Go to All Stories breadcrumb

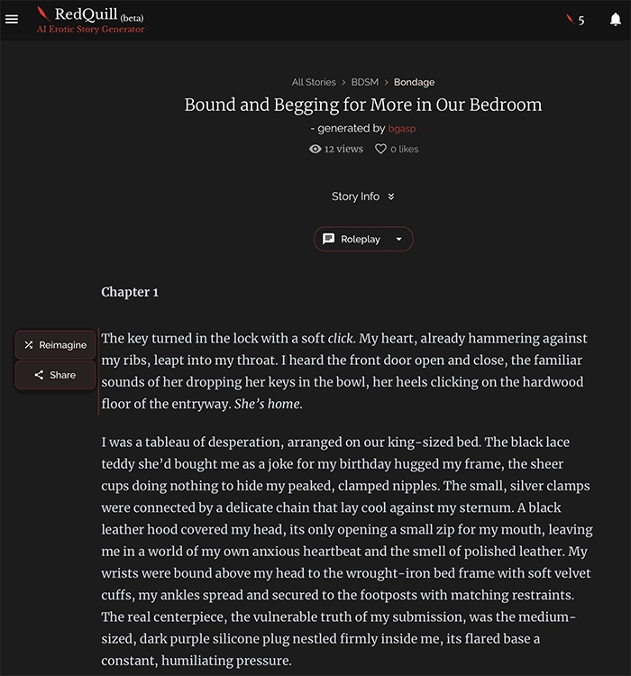pyautogui.click(x=314, y=82)
